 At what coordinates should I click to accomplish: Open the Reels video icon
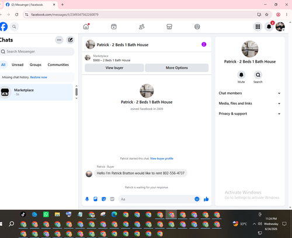114,27
